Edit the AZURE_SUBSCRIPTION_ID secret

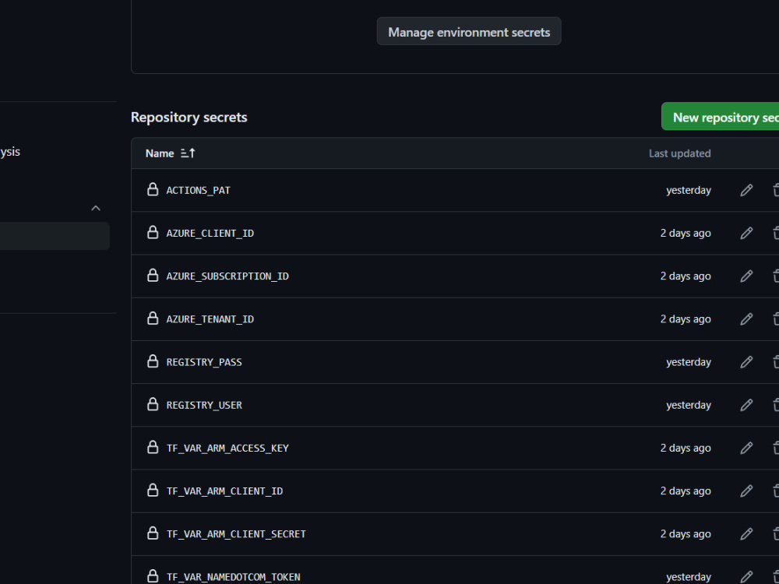[x=747, y=276]
